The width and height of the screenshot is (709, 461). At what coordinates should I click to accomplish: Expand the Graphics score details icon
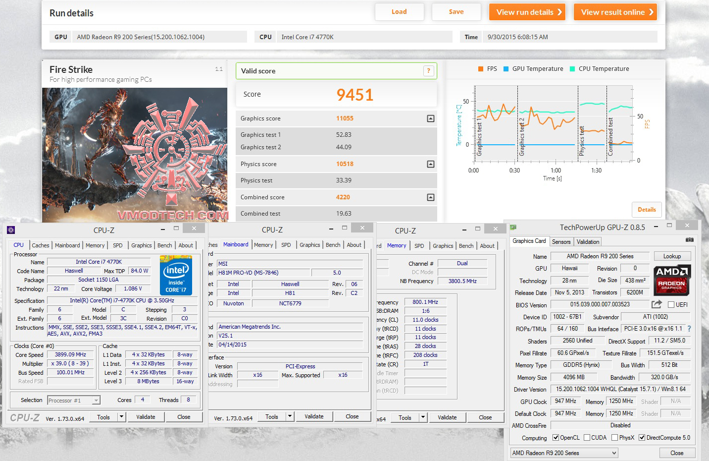point(431,118)
